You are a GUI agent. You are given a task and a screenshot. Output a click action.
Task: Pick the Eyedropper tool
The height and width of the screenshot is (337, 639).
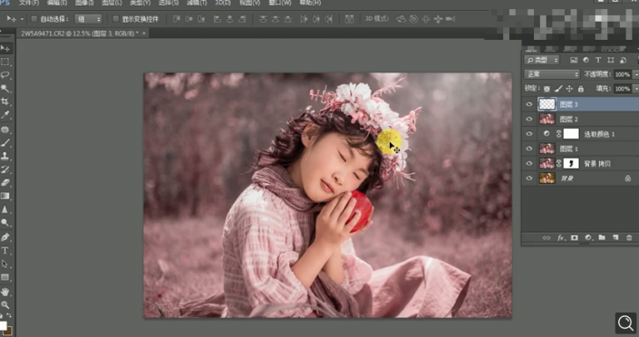tap(5, 115)
